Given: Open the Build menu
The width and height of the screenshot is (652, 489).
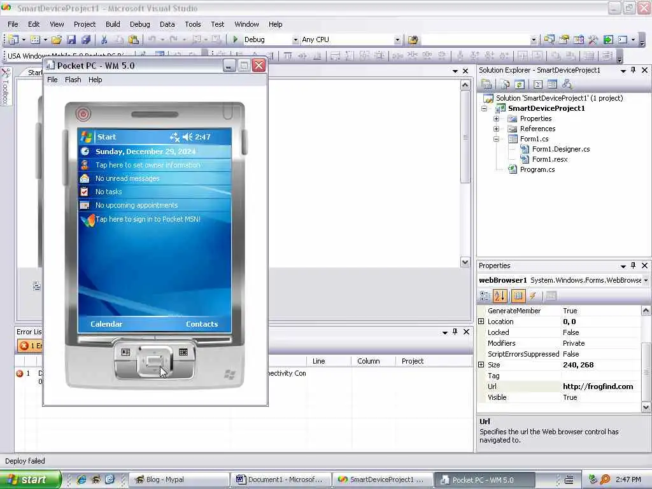Looking at the screenshot, I should point(113,24).
